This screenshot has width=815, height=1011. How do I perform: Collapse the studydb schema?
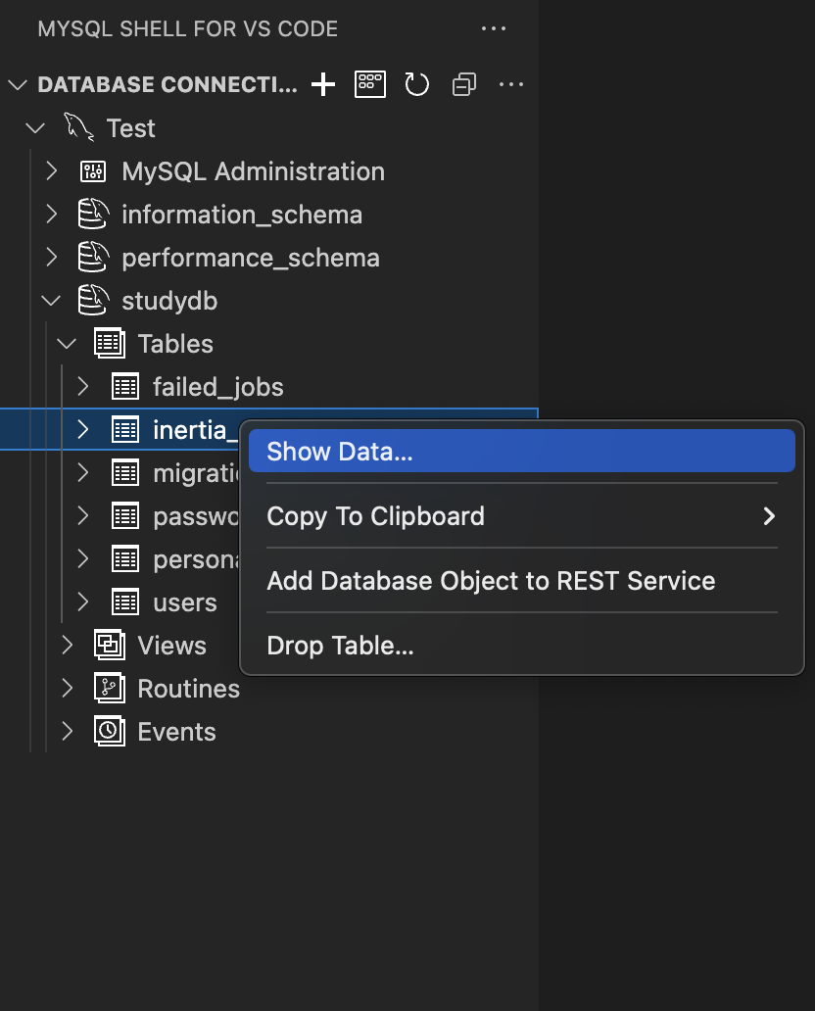tap(52, 301)
